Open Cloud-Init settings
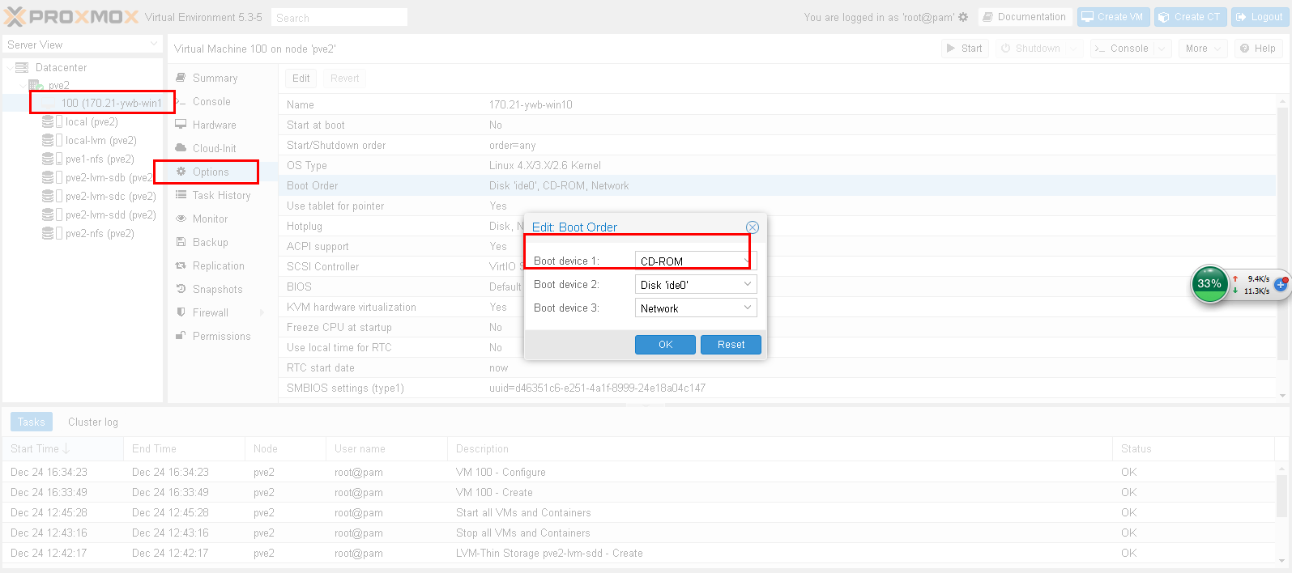Viewport: 1292px width, 573px height. tap(215, 149)
